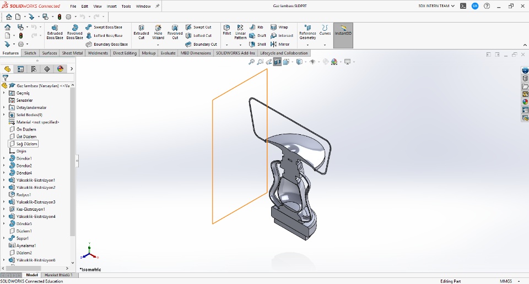The height and width of the screenshot is (284, 529).
Task: Expand the Süpür1 feature node
Action: [4, 238]
